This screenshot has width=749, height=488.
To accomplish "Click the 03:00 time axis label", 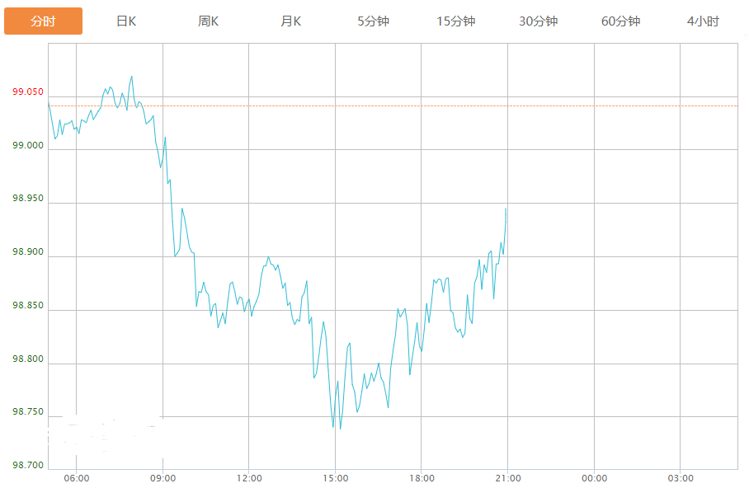I will coord(681,478).
